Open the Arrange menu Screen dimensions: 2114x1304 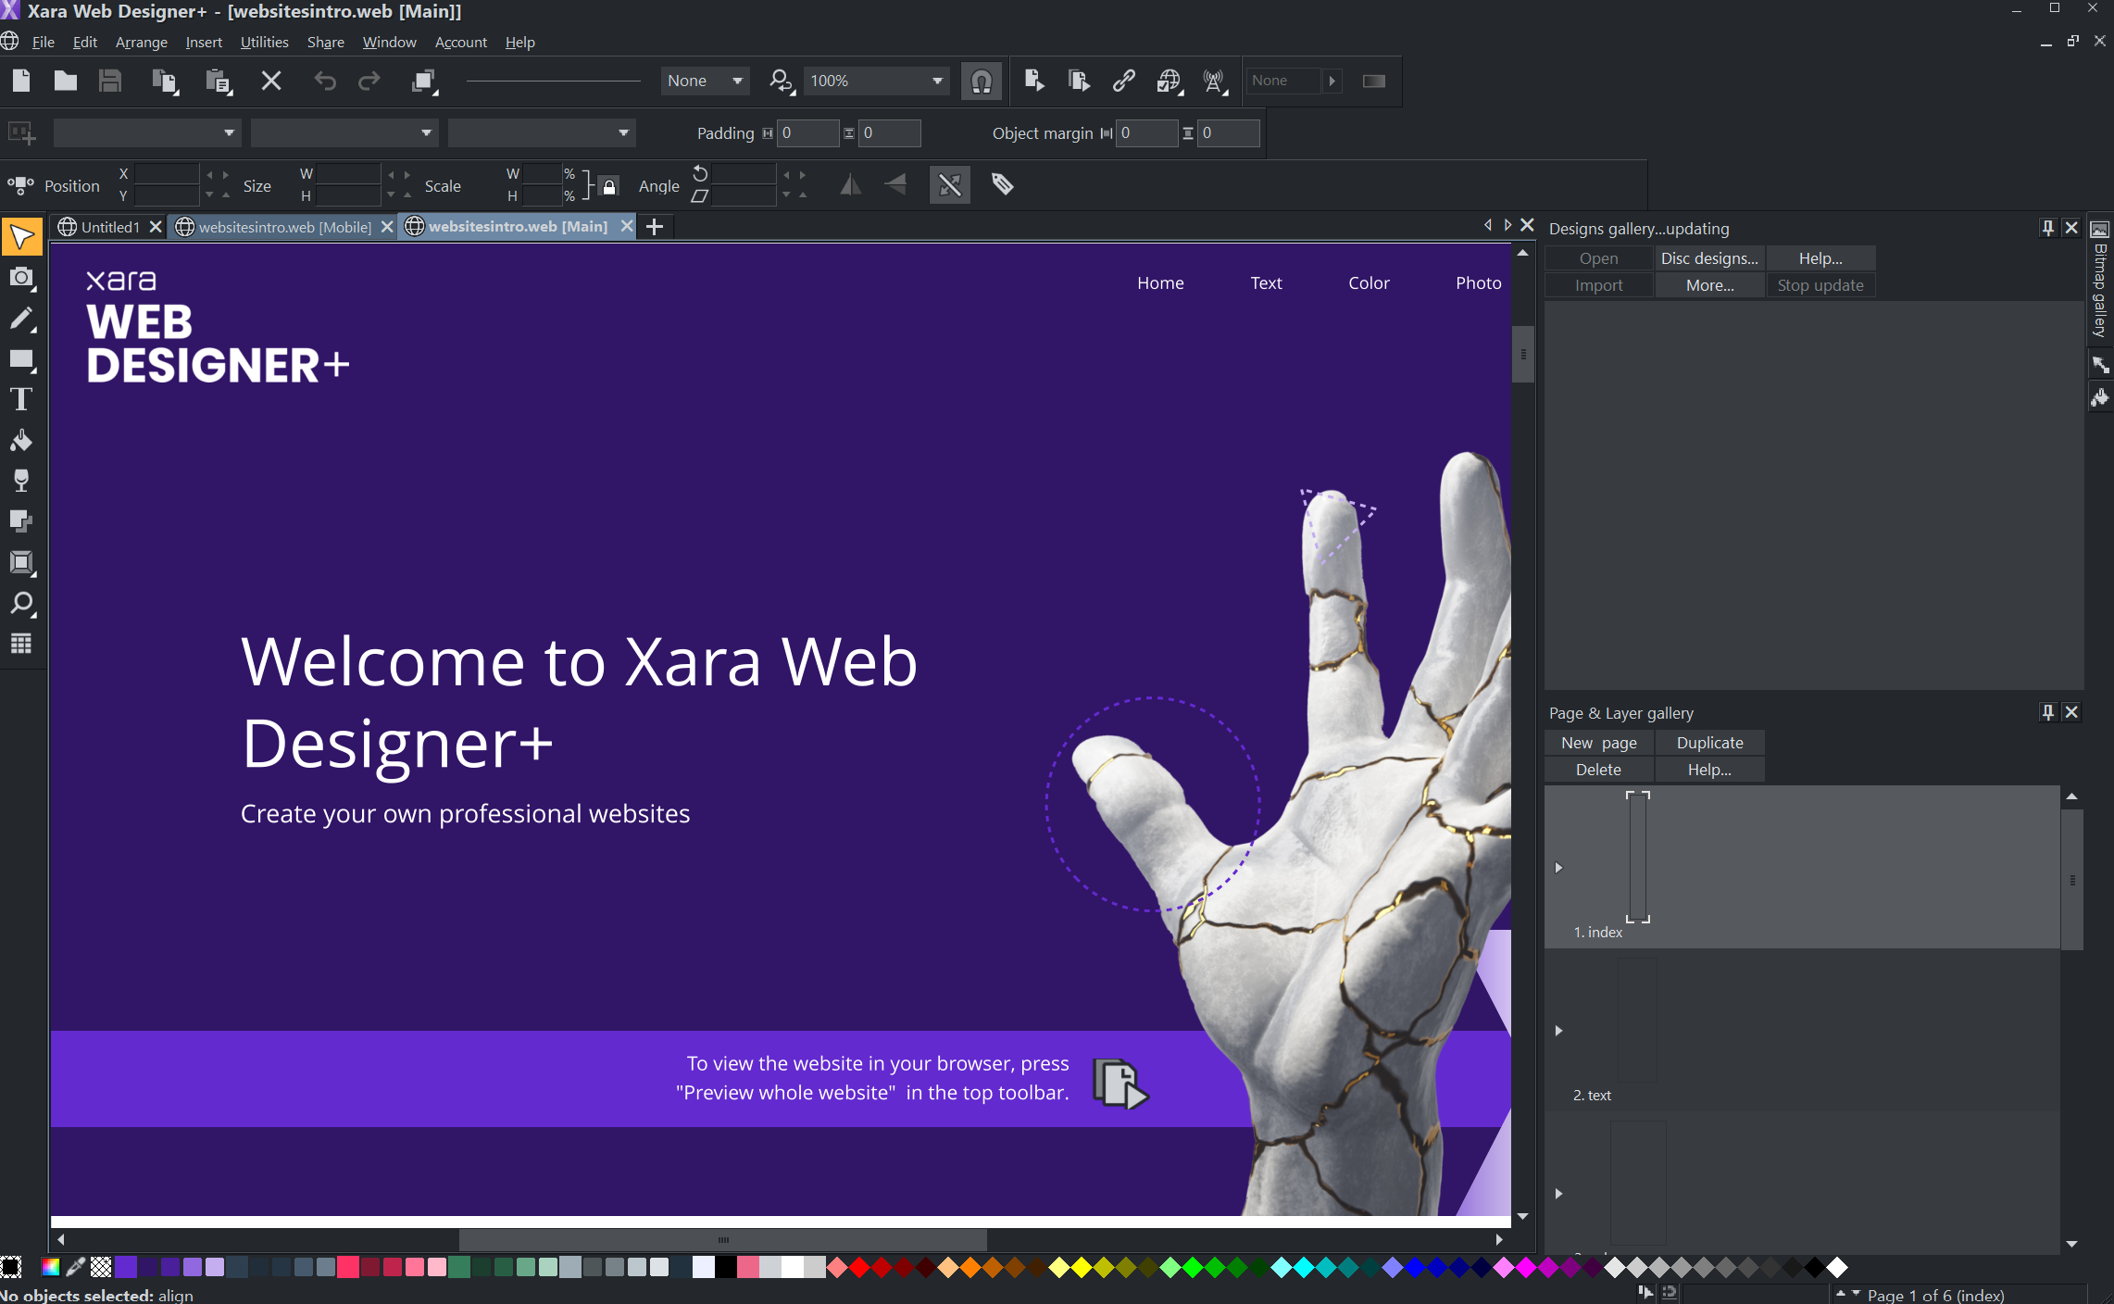pyautogui.click(x=142, y=42)
